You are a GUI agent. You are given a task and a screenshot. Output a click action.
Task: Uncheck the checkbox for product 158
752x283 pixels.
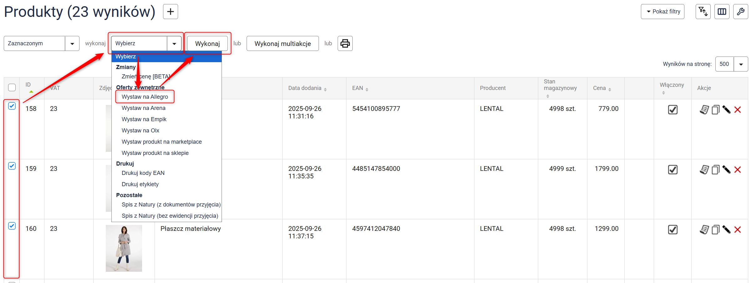12,106
